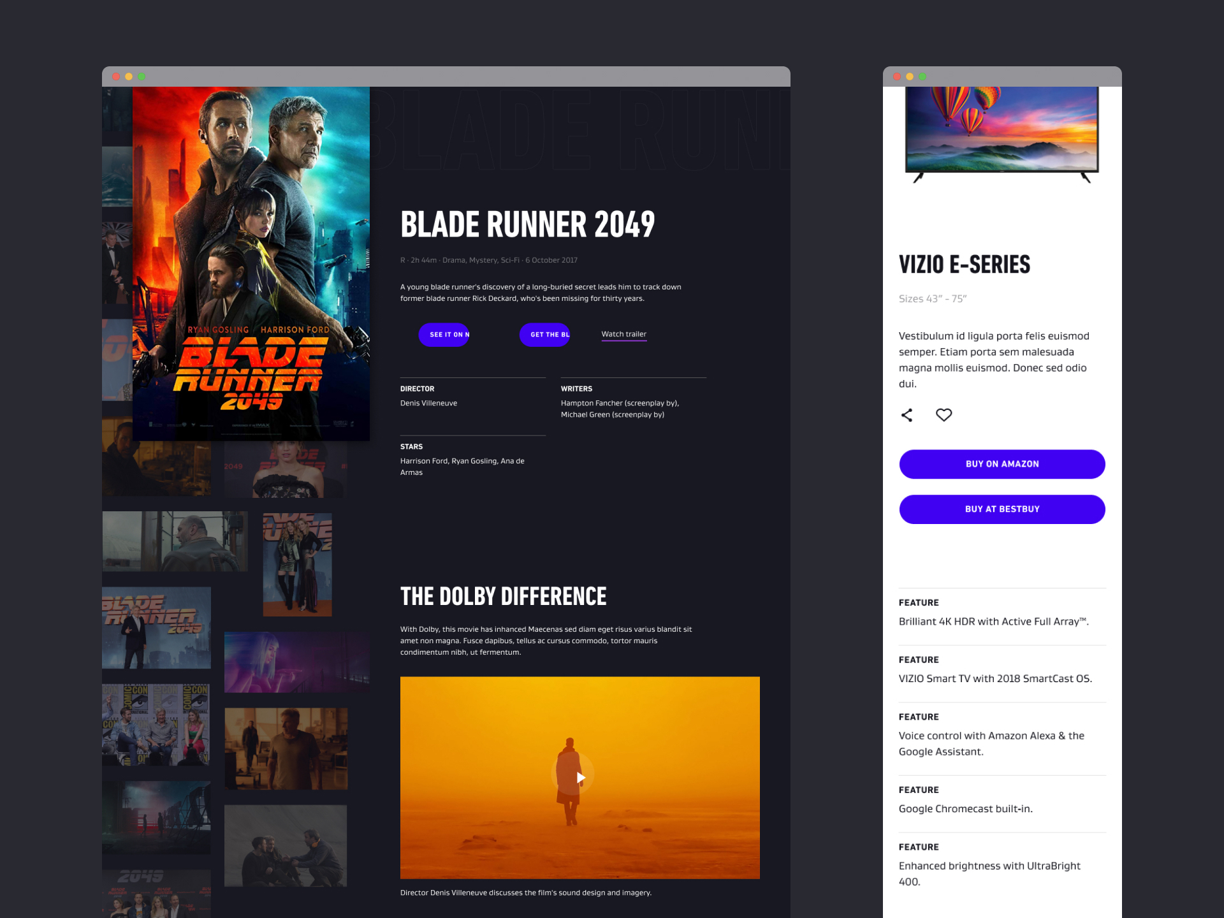Open thumbnail of man on Blade Runner stage

[156, 627]
